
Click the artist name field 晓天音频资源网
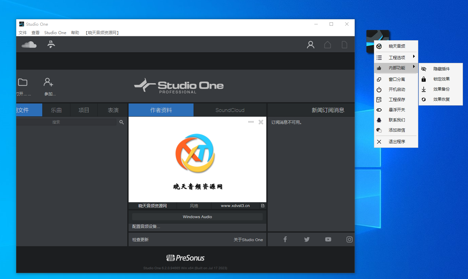[153, 206]
